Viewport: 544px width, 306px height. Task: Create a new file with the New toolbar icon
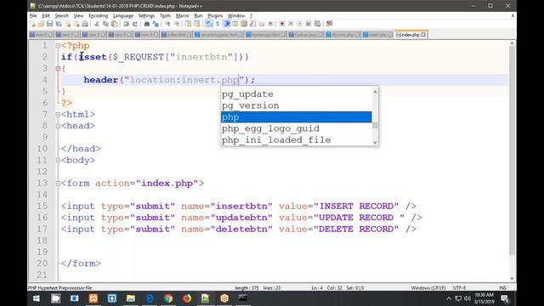33,24
